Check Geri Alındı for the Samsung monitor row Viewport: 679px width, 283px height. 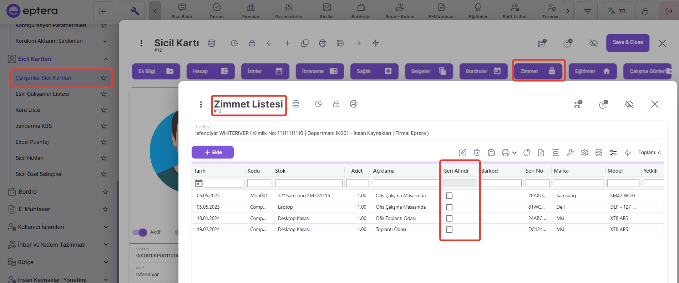(449, 196)
